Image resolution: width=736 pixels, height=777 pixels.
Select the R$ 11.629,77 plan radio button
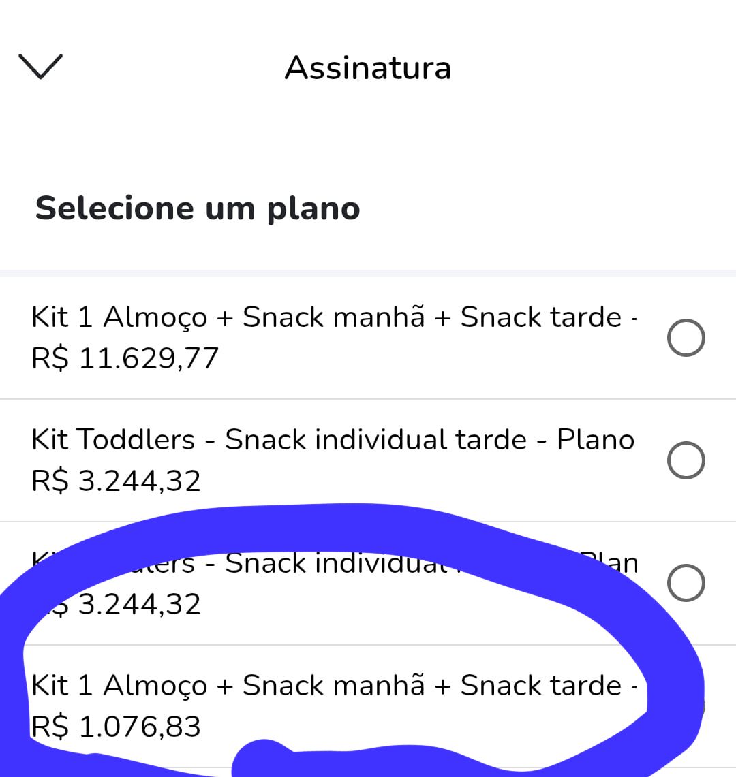[686, 338]
